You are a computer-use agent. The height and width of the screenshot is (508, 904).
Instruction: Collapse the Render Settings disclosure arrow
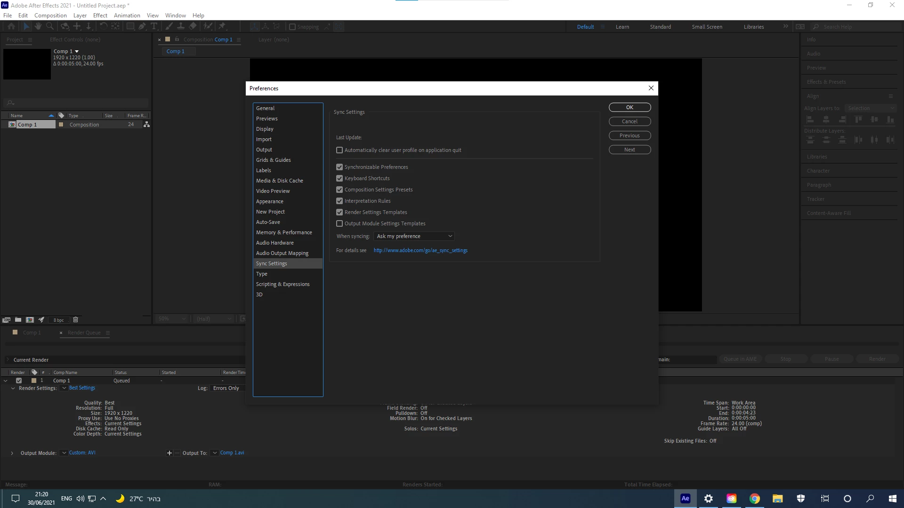point(13,388)
